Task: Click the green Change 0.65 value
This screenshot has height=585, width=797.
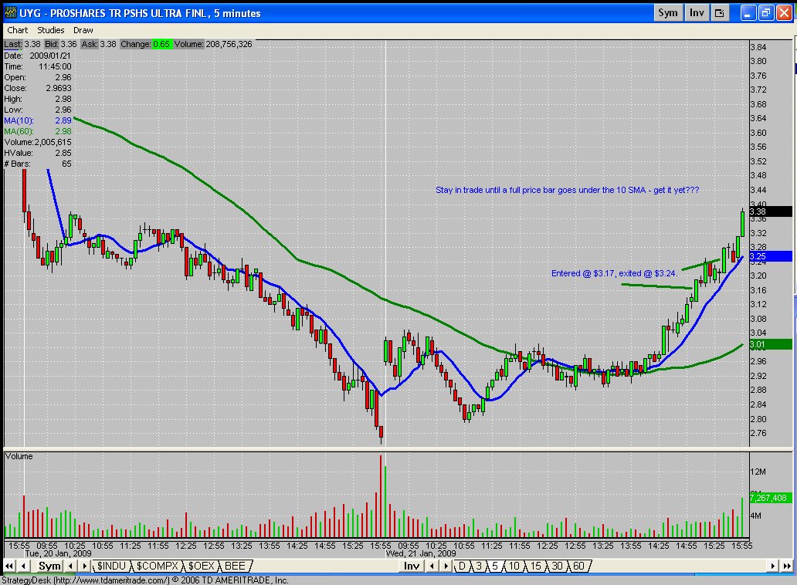Action: click(161, 44)
